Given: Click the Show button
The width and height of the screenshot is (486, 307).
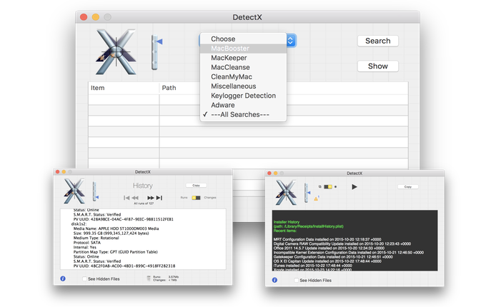Looking at the screenshot, I should pos(378,66).
